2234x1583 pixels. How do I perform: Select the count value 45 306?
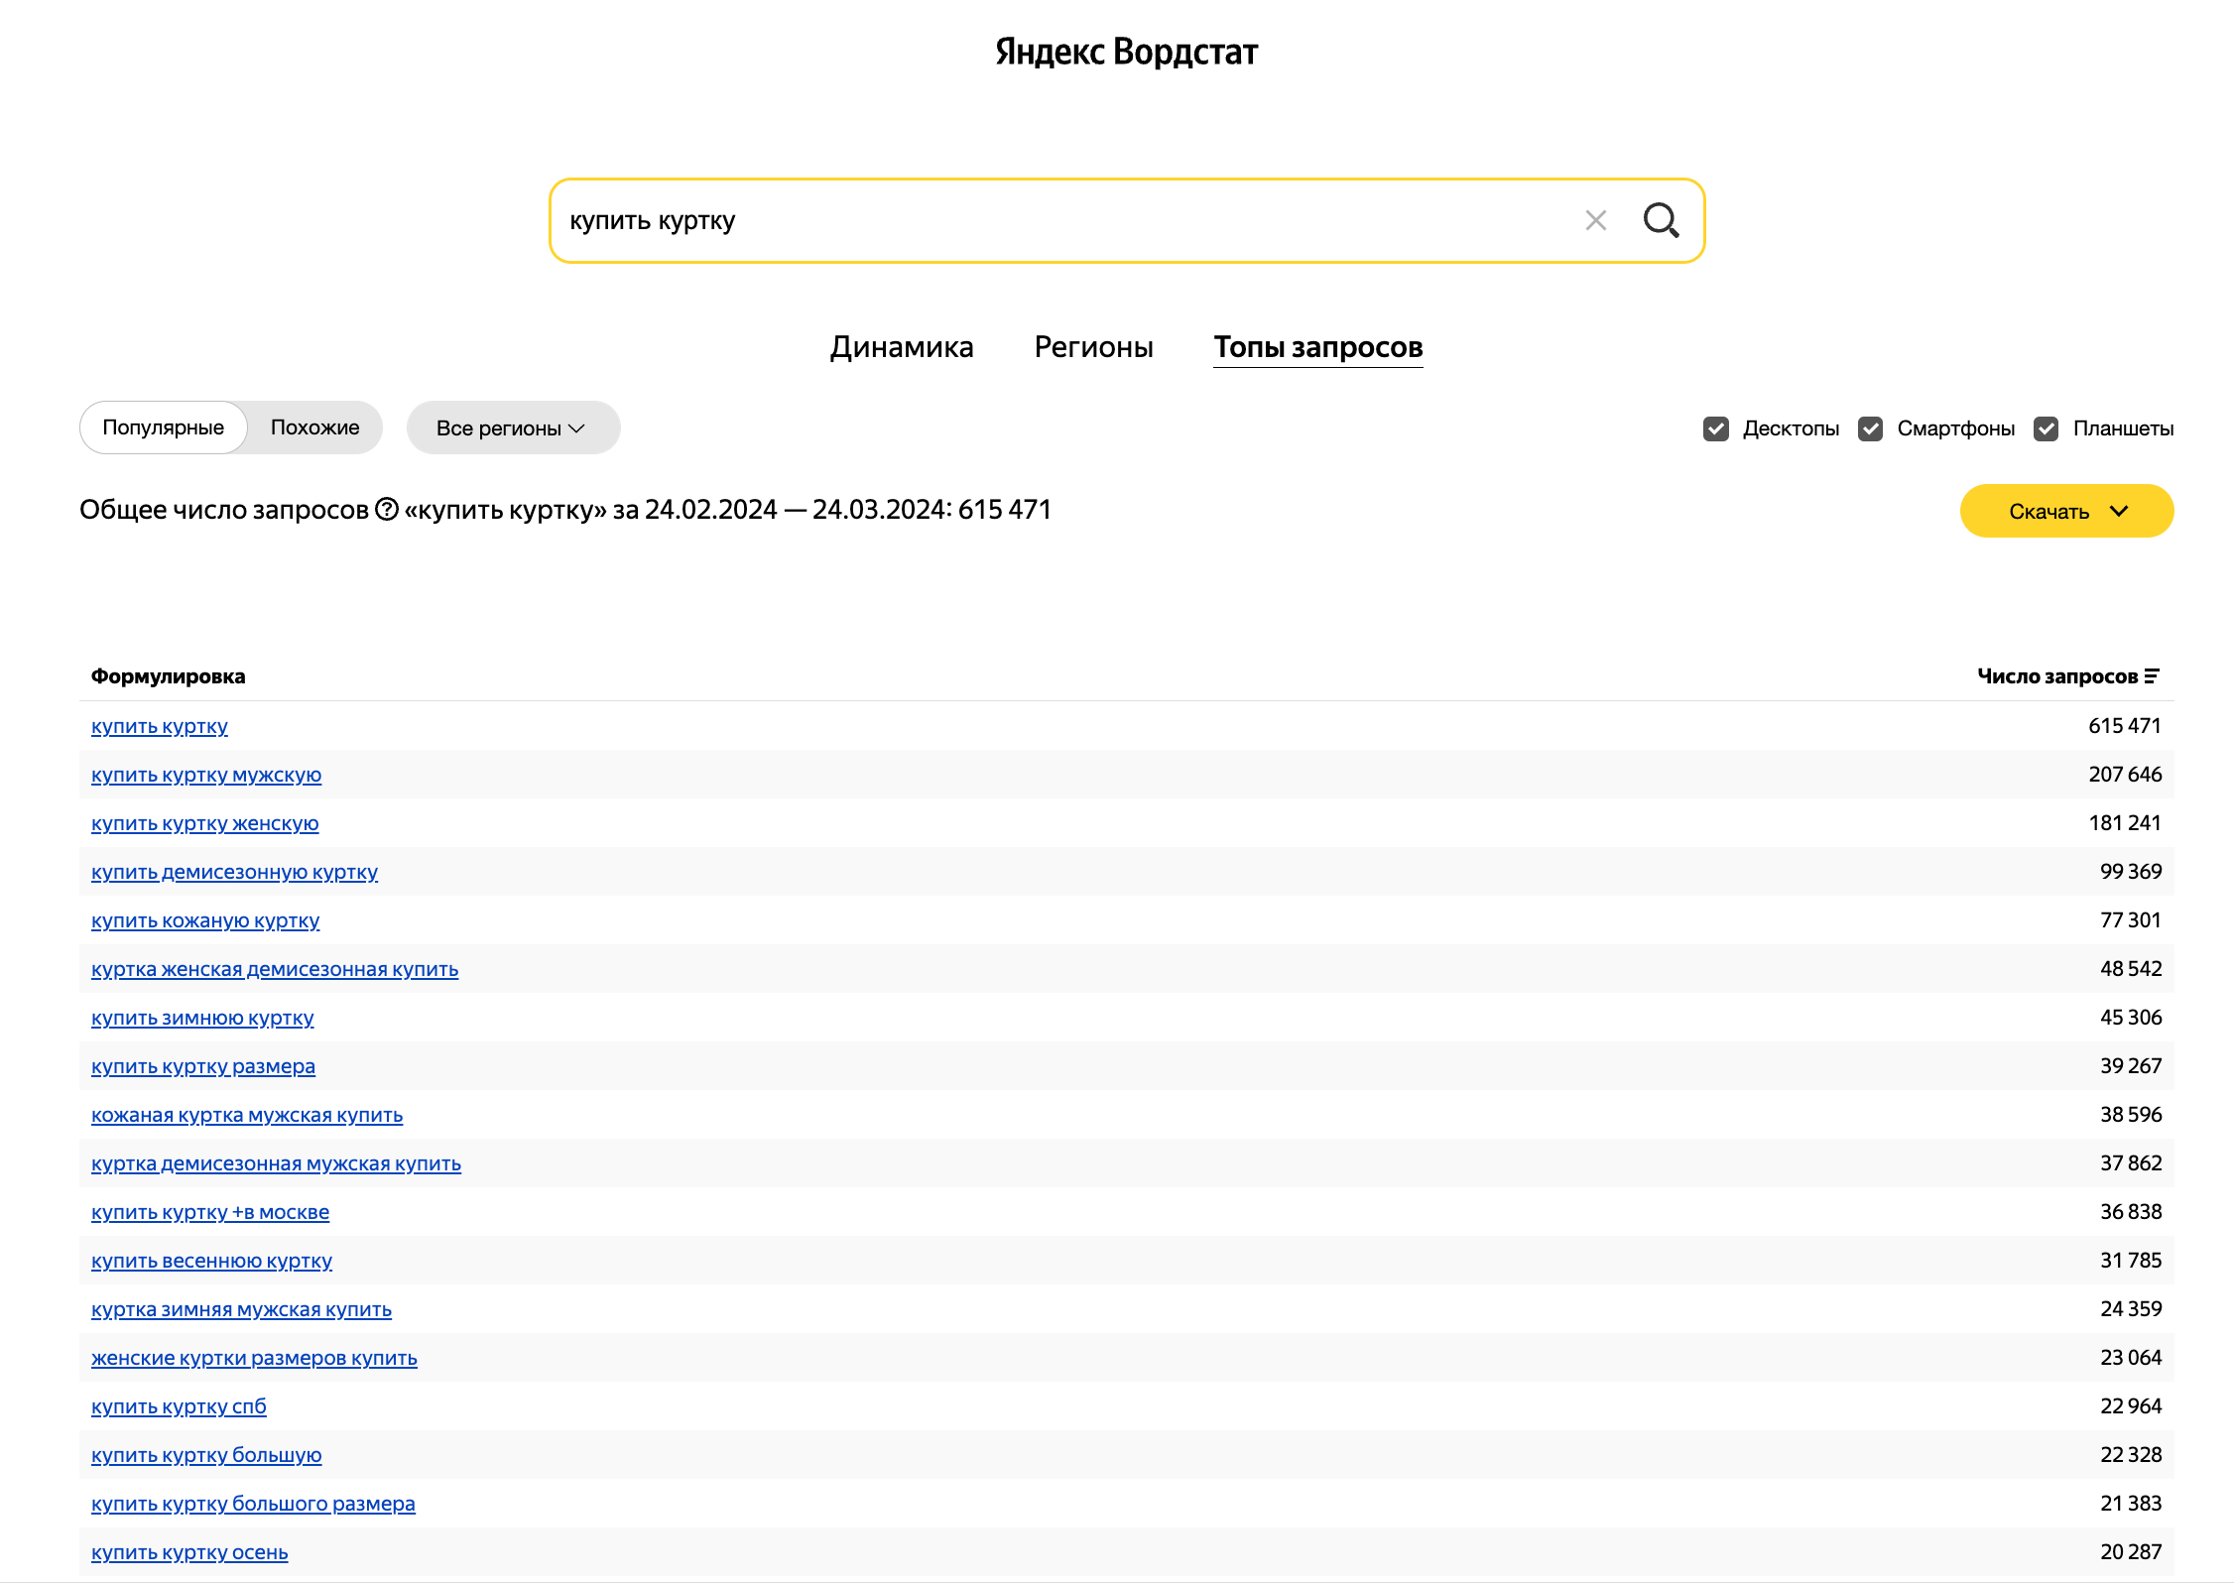coord(2131,1018)
